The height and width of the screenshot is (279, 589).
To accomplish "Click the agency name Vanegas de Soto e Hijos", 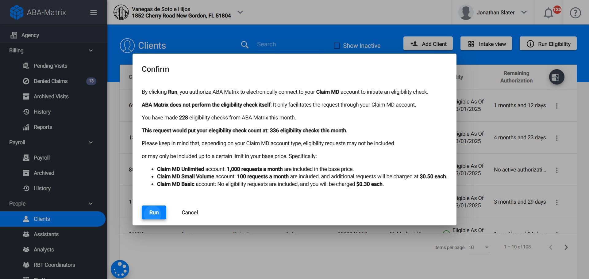I will [x=161, y=9].
